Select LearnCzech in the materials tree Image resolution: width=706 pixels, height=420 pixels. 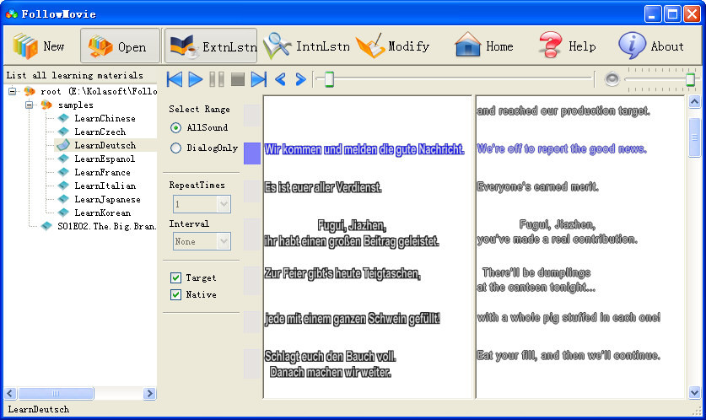point(100,132)
